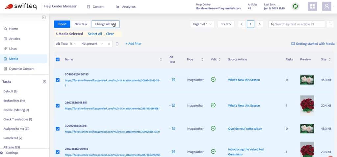
Task: Go to previous page arrow
Action: tap(241, 24)
